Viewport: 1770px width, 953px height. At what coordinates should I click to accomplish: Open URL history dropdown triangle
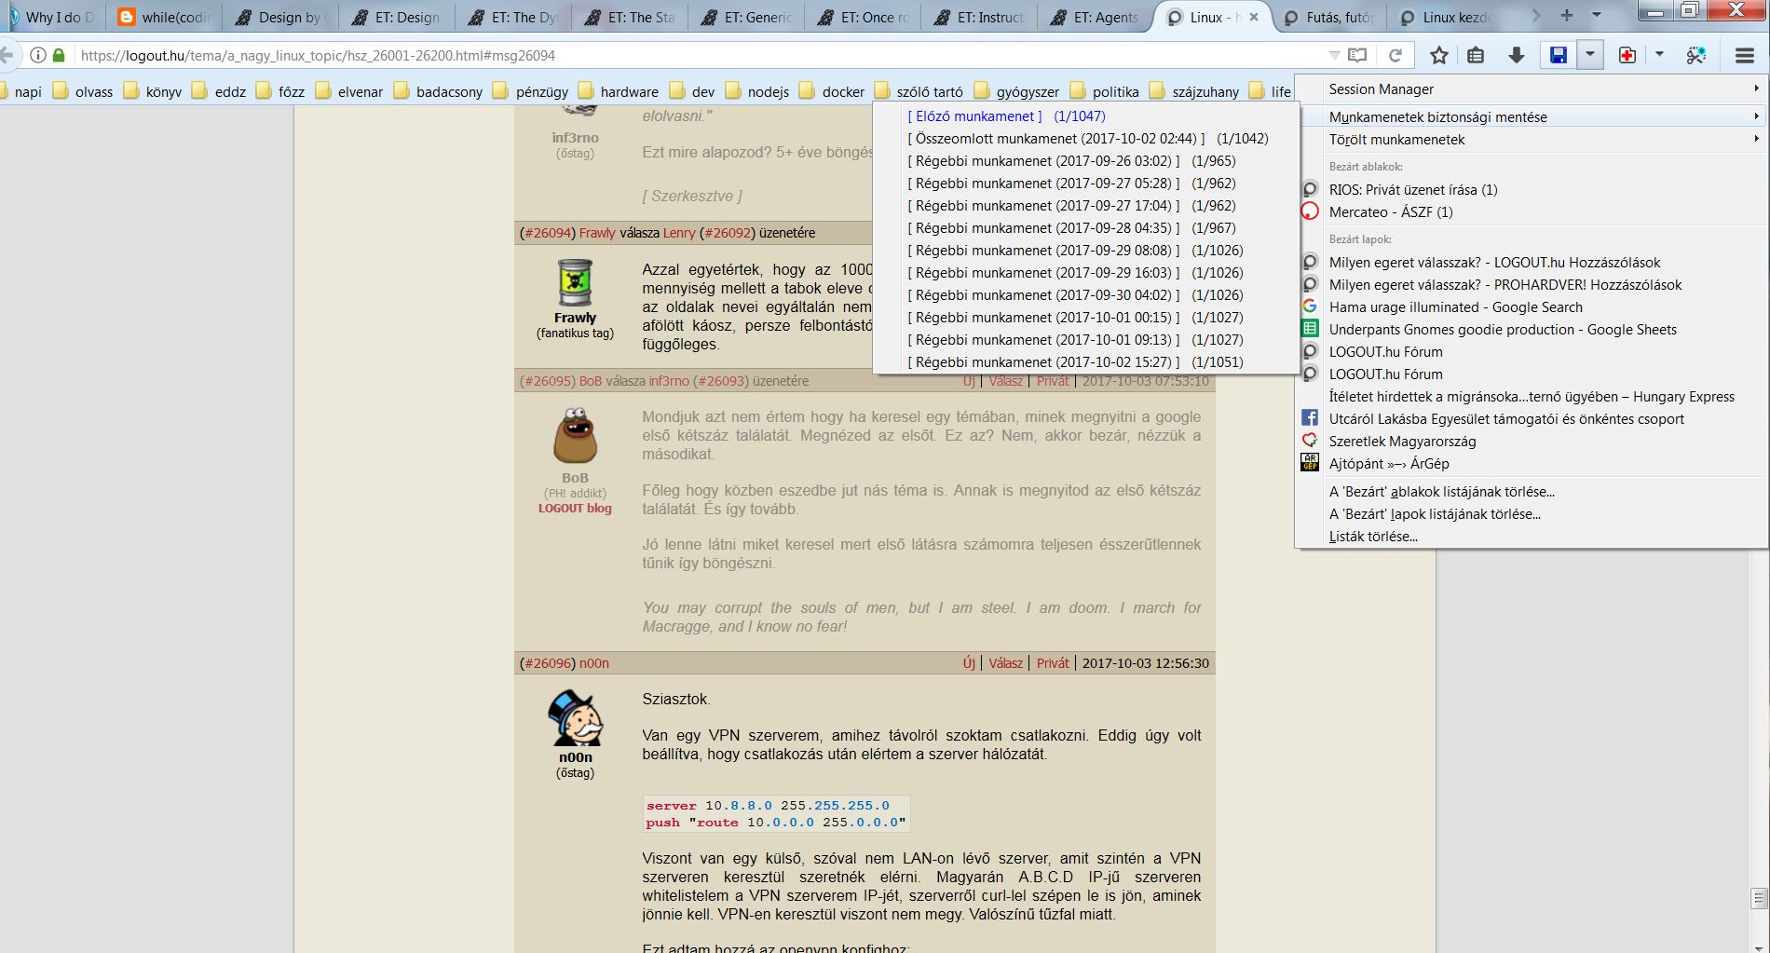point(1334,56)
